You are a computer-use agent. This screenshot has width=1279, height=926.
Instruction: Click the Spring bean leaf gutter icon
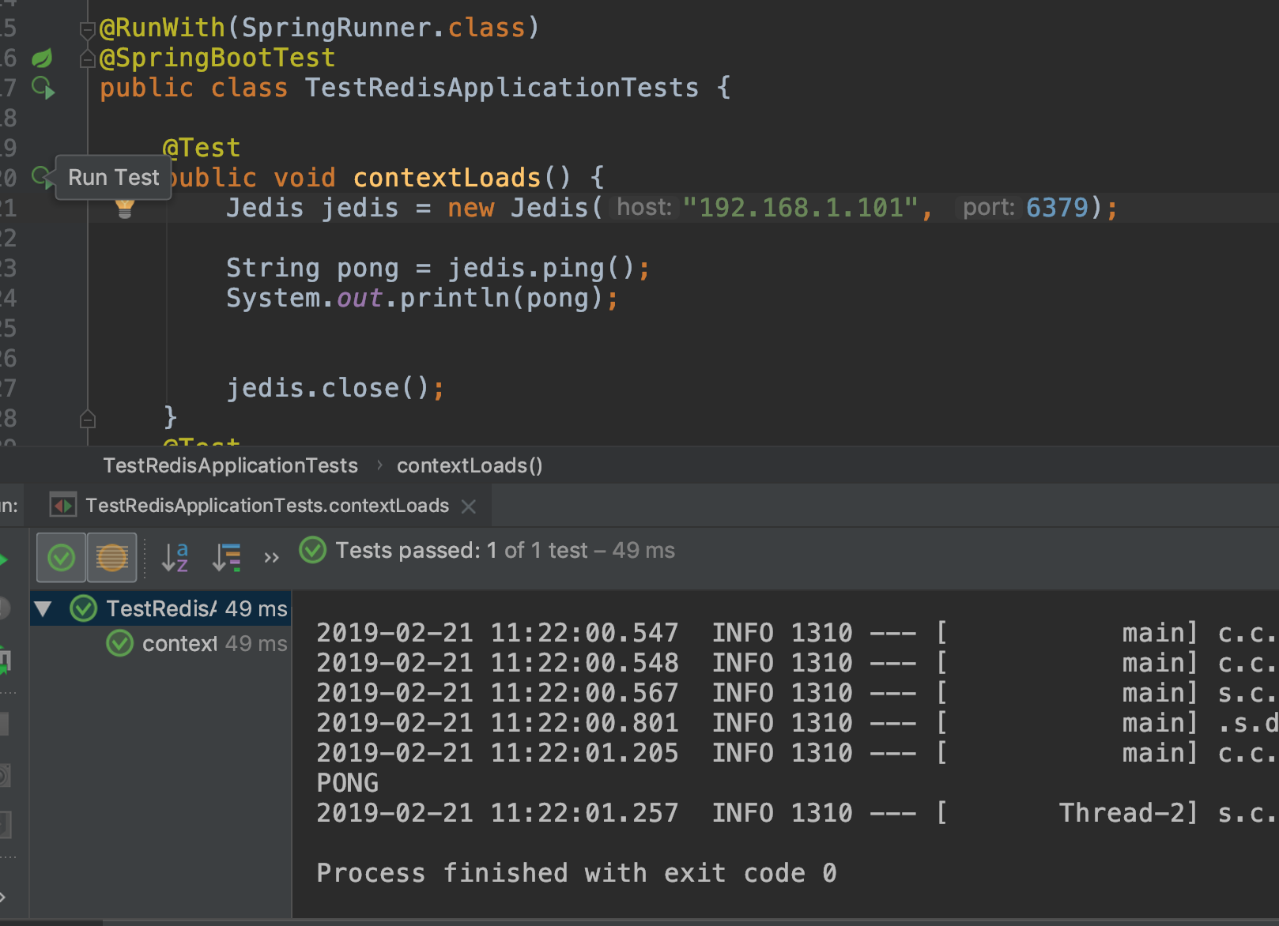point(42,58)
